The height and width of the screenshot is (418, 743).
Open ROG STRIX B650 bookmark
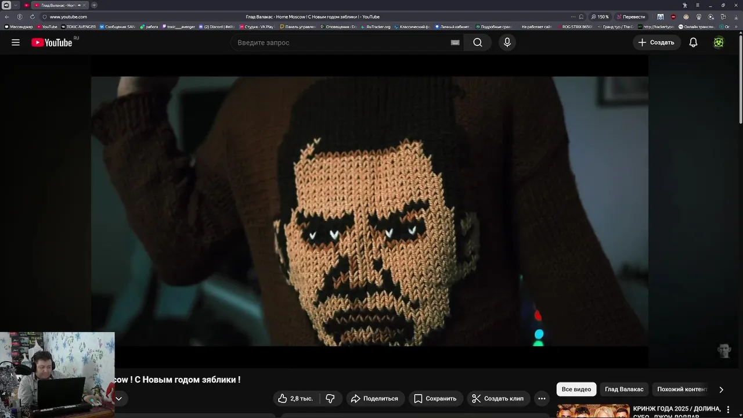tap(575, 27)
